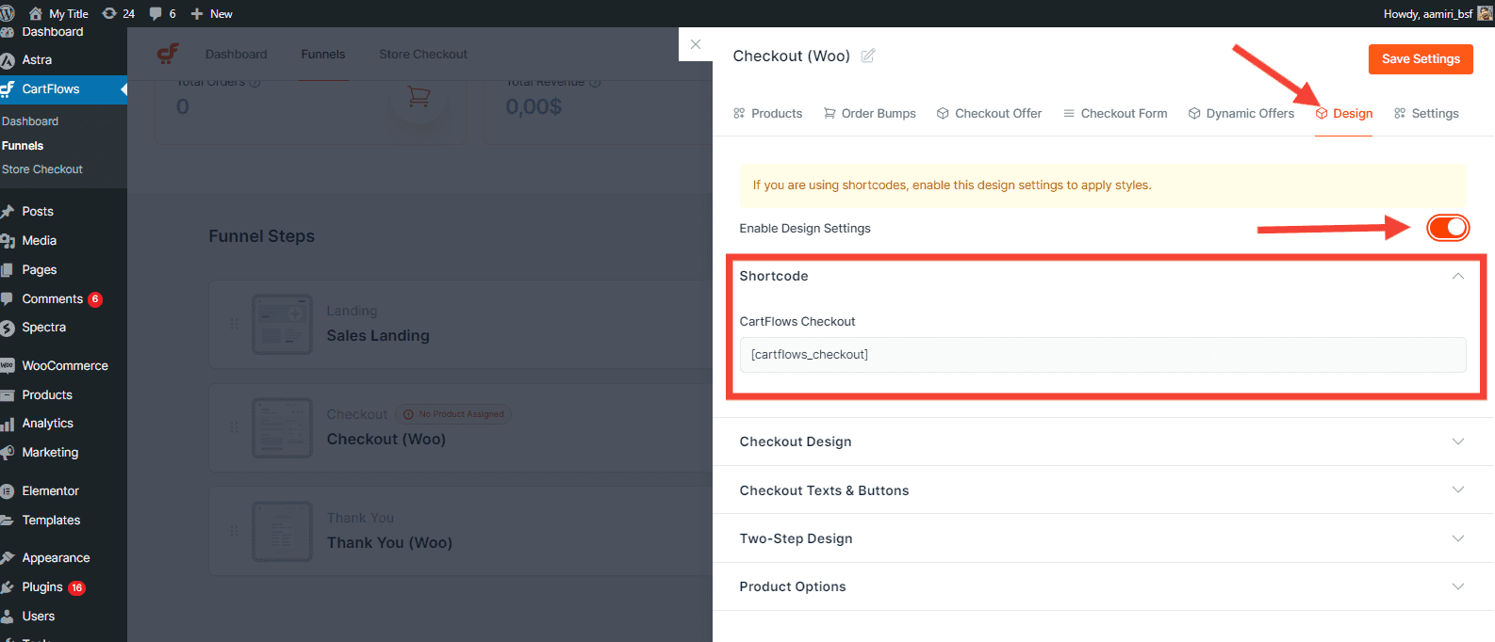Click the WordPress logo in the admin bar
This screenshot has height=642, width=1495.
click(x=8, y=13)
